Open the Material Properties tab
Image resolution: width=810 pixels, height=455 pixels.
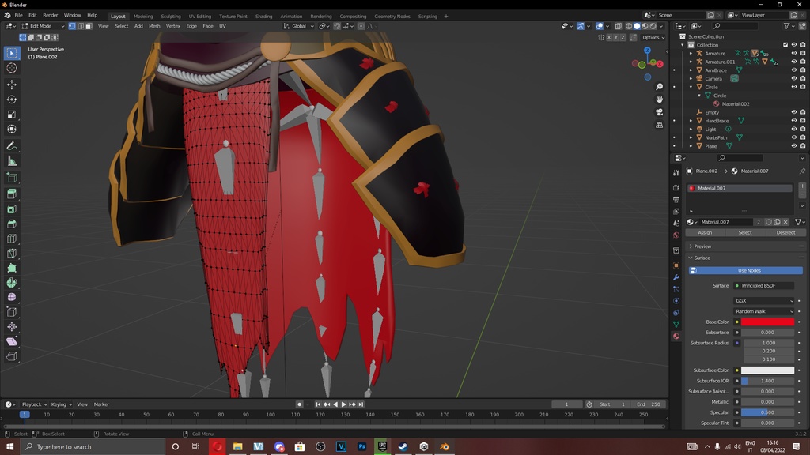[x=676, y=335]
